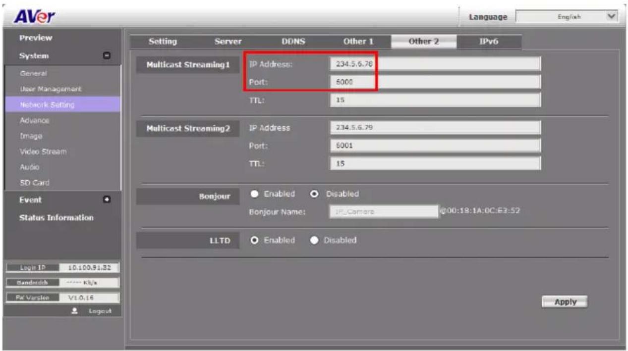Select LLTD Enabled radio button

point(254,241)
